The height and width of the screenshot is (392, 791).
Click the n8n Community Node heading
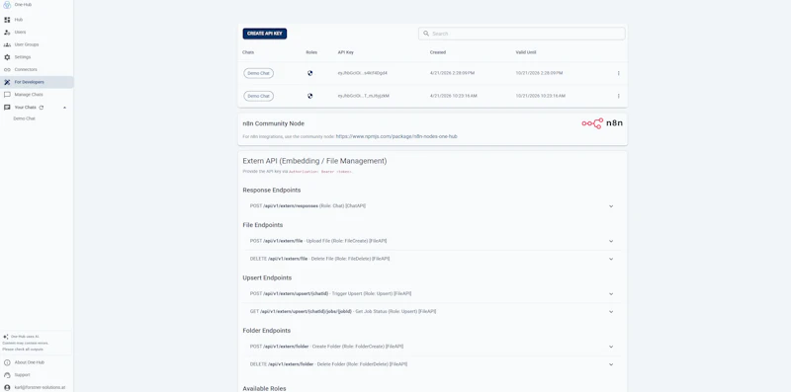point(274,124)
